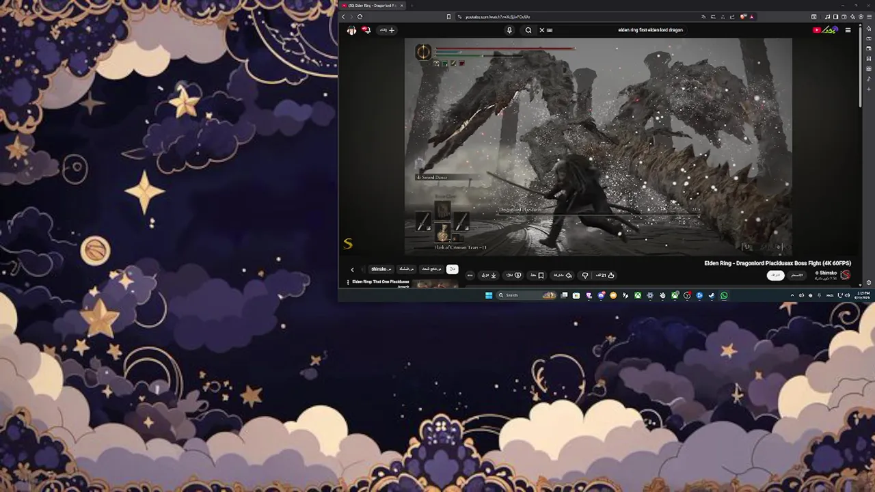
Task: Dislike the video with thumbs down
Action: (x=585, y=275)
